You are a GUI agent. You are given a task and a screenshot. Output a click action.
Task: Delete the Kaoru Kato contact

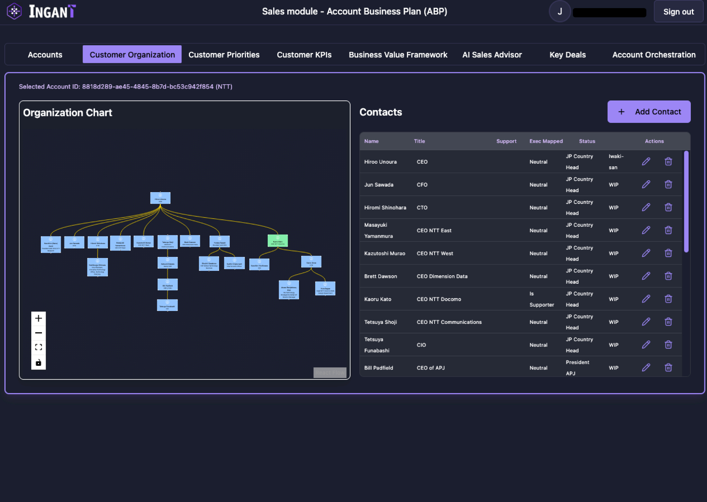tap(668, 299)
